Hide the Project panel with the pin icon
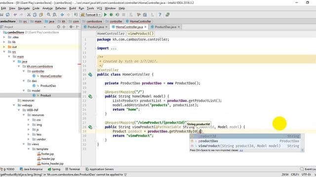 pyautogui.click(x=78, y=27)
